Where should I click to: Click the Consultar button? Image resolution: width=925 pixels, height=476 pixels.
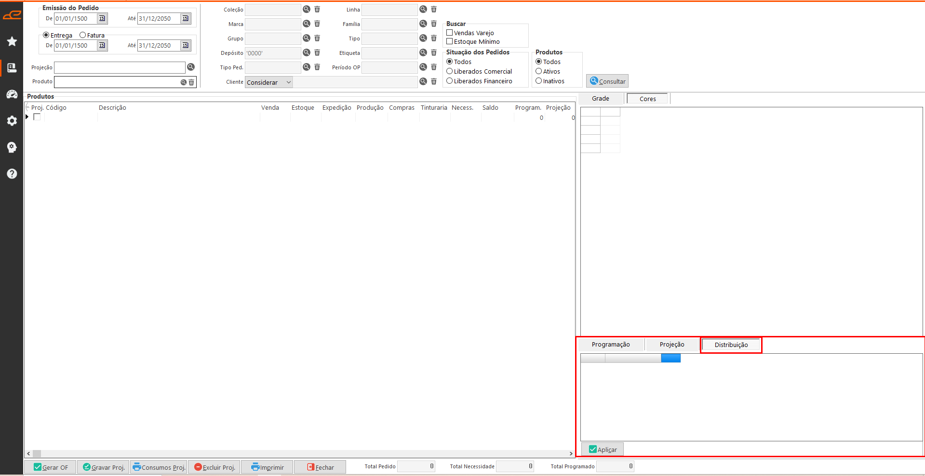[607, 81]
